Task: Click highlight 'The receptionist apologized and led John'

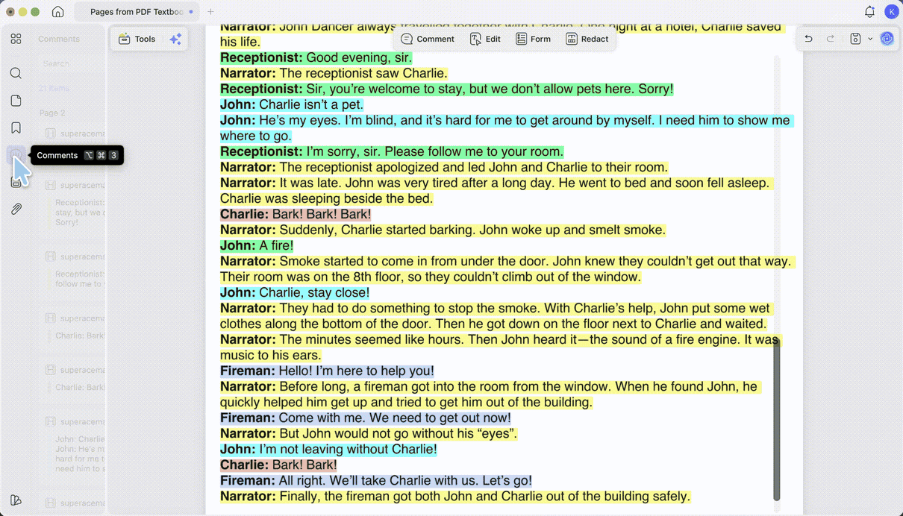Action: (444, 167)
